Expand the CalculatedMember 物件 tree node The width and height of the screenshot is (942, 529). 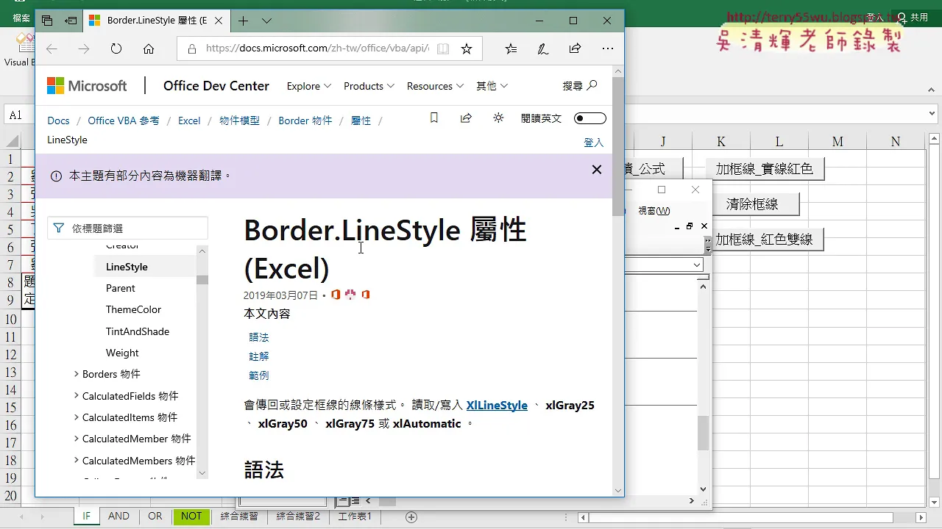[77, 439]
